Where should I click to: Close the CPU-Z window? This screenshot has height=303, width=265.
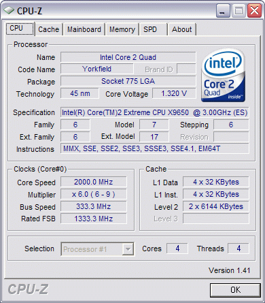[254, 11]
